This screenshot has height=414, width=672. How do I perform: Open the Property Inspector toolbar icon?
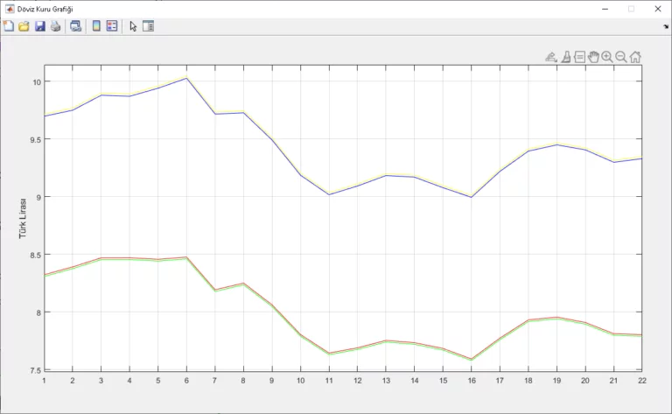(148, 26)
